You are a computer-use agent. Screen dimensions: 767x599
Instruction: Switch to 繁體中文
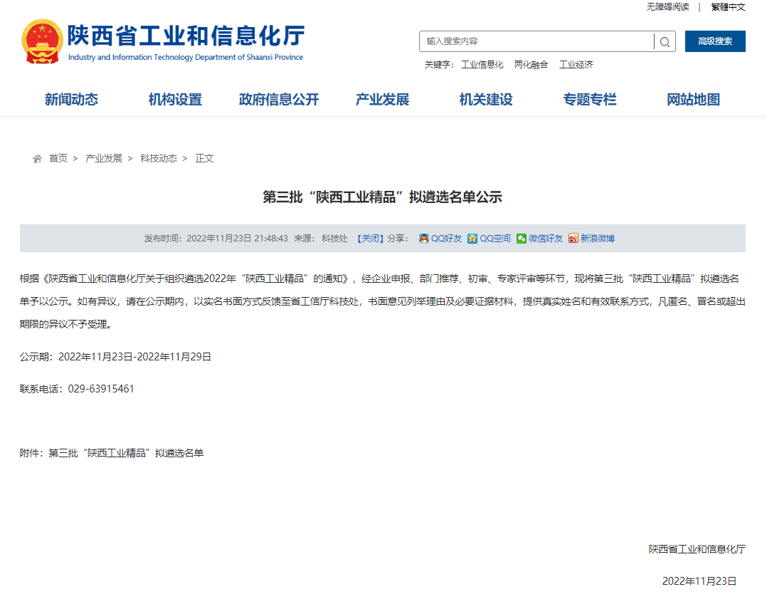pyautogui.click(x=728, y=7)
